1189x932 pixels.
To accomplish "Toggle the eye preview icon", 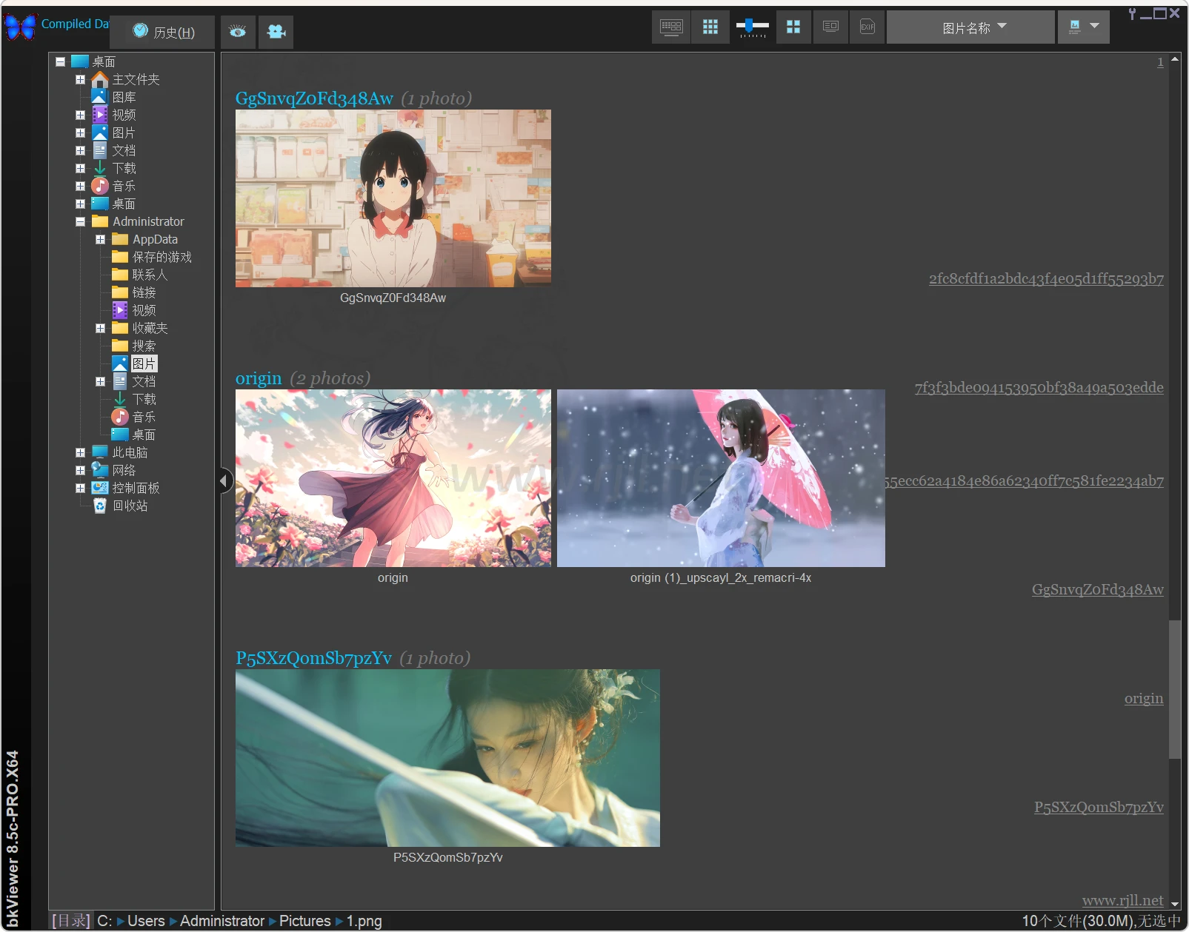I will coord(237,32).
